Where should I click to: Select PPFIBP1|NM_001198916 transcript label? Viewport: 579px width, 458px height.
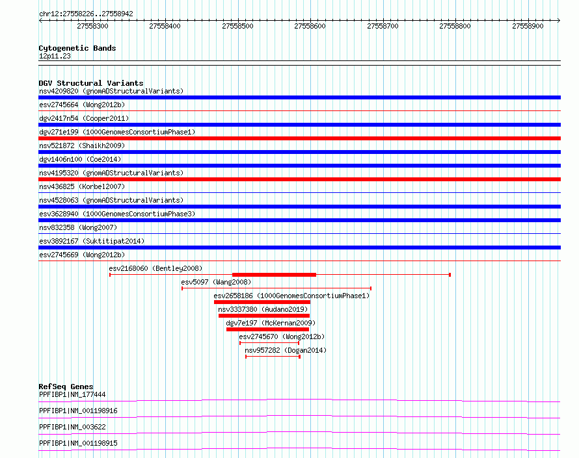pyautogui.click(x=78, y=411)
